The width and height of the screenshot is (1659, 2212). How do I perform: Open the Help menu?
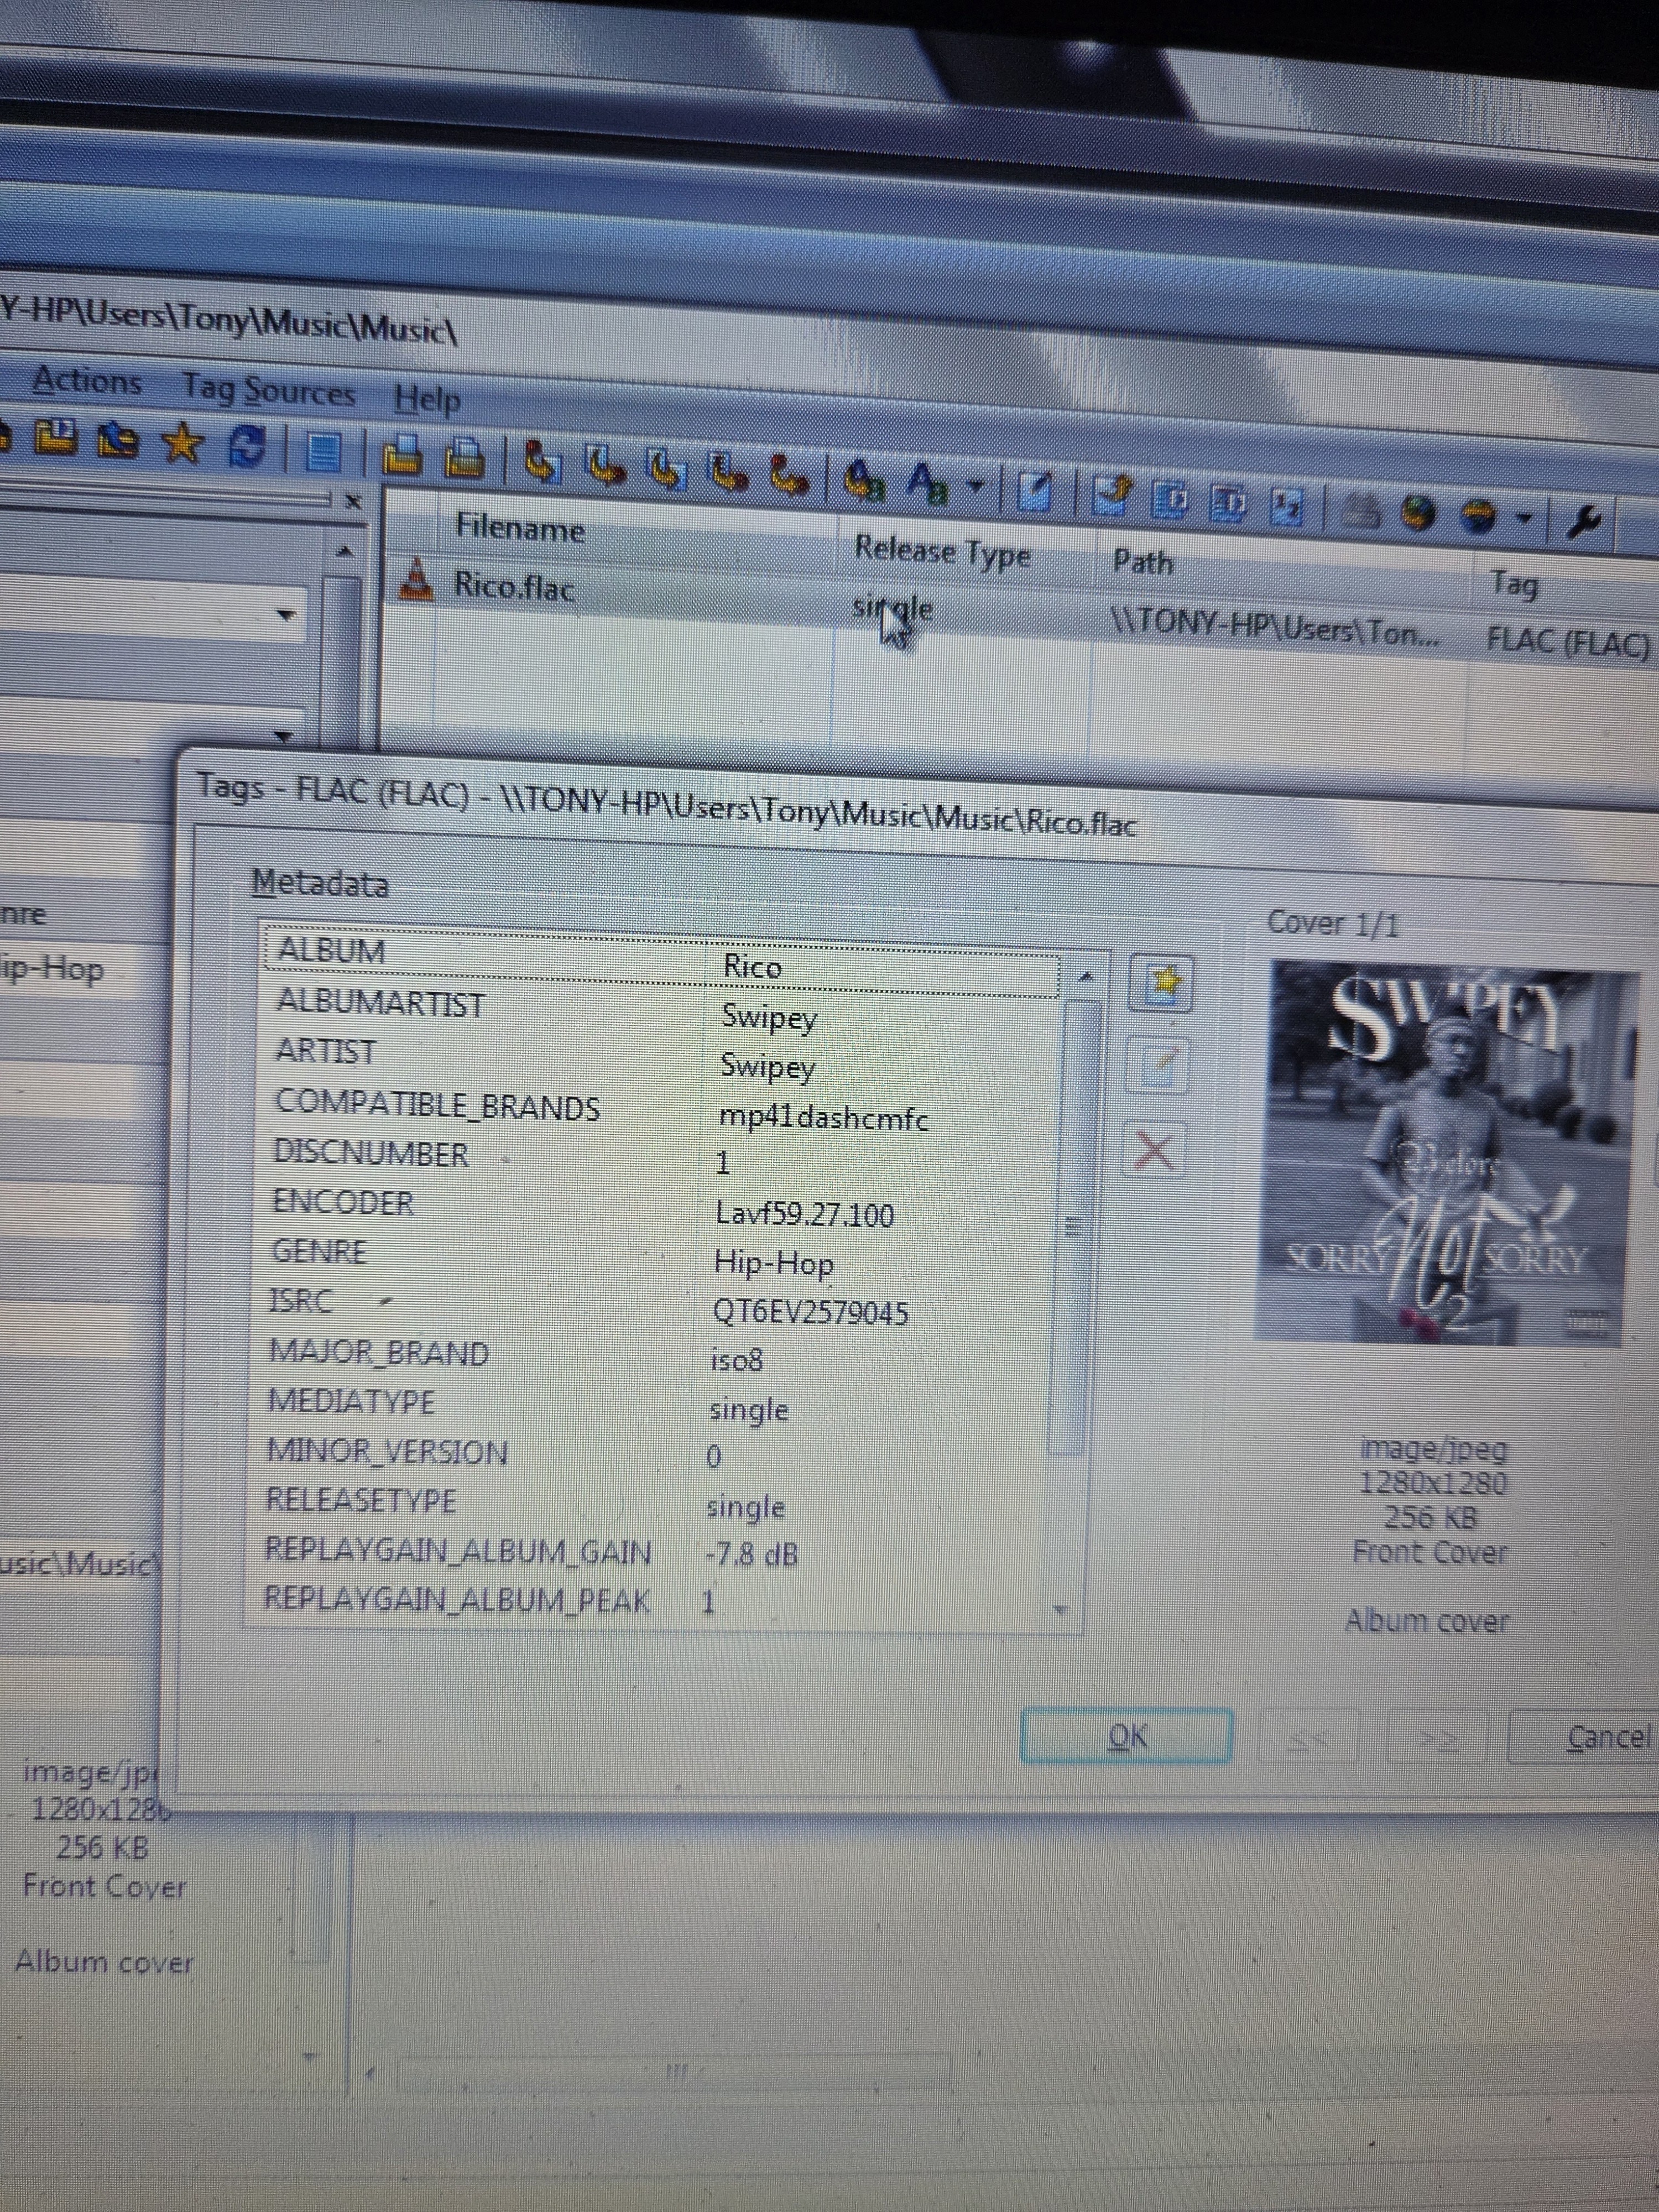427,399
